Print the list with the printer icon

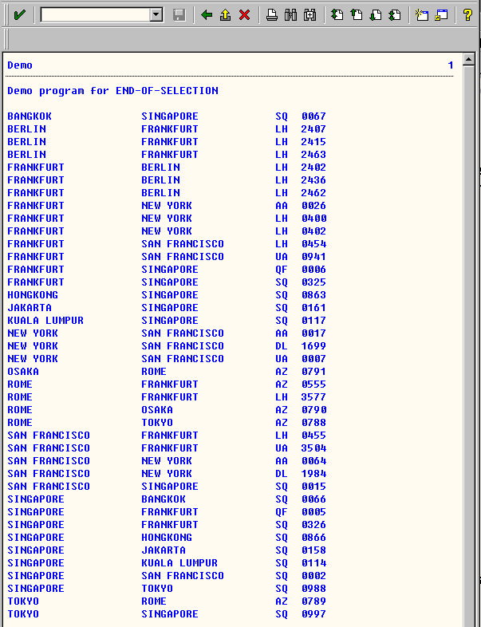pos(272,14)
